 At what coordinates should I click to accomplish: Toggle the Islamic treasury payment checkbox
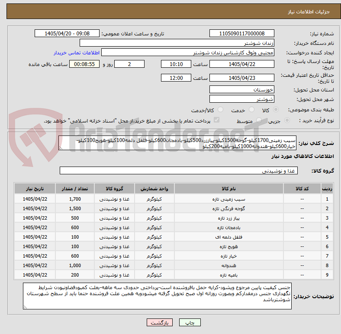click(216, 120)
